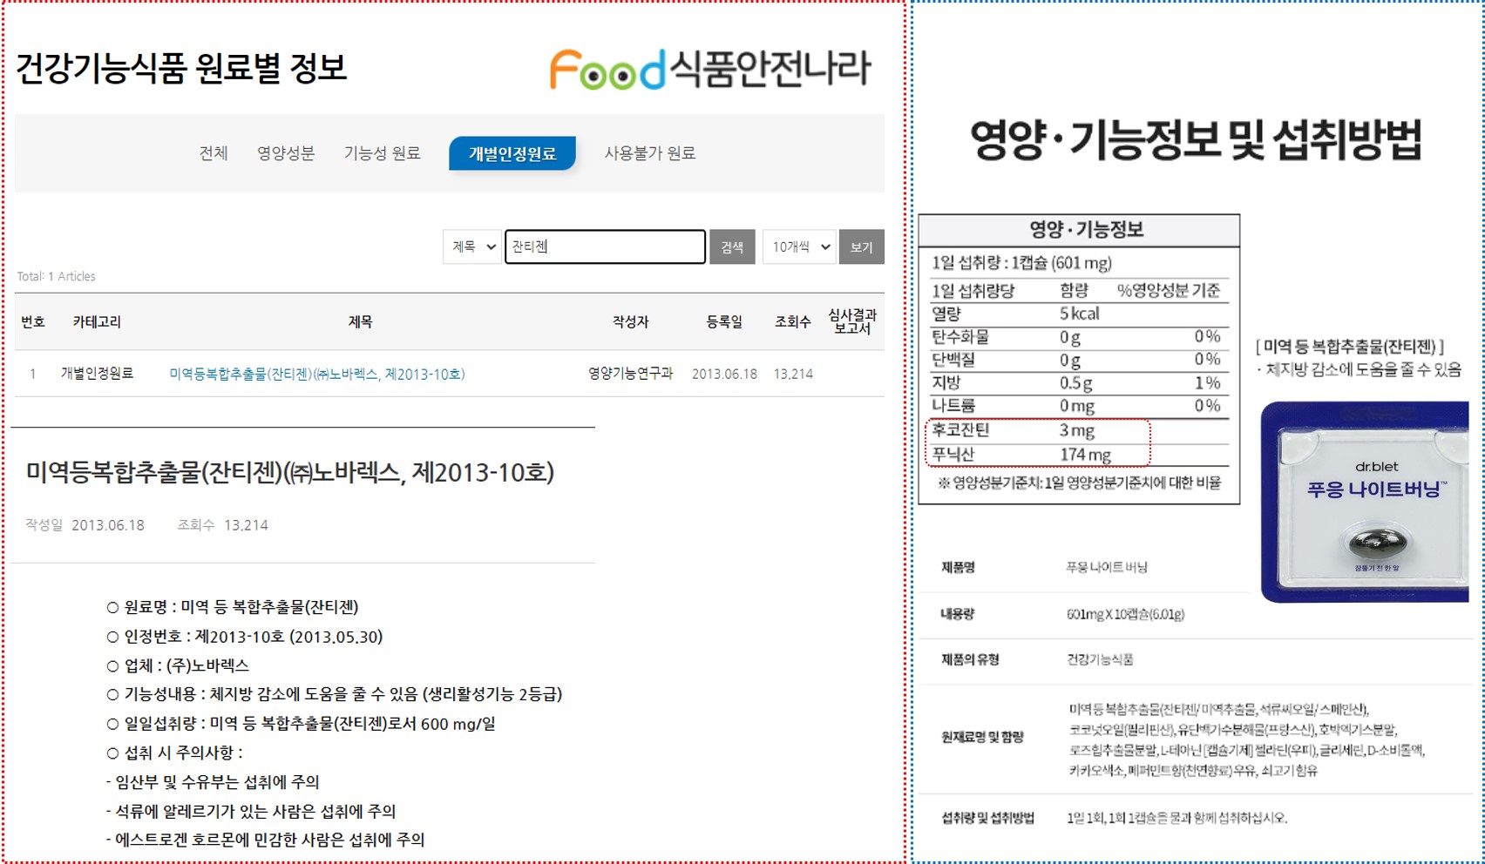Click the 1일 섭취량 : 1캡슐 (601 mg) line

coord(1021,263)
